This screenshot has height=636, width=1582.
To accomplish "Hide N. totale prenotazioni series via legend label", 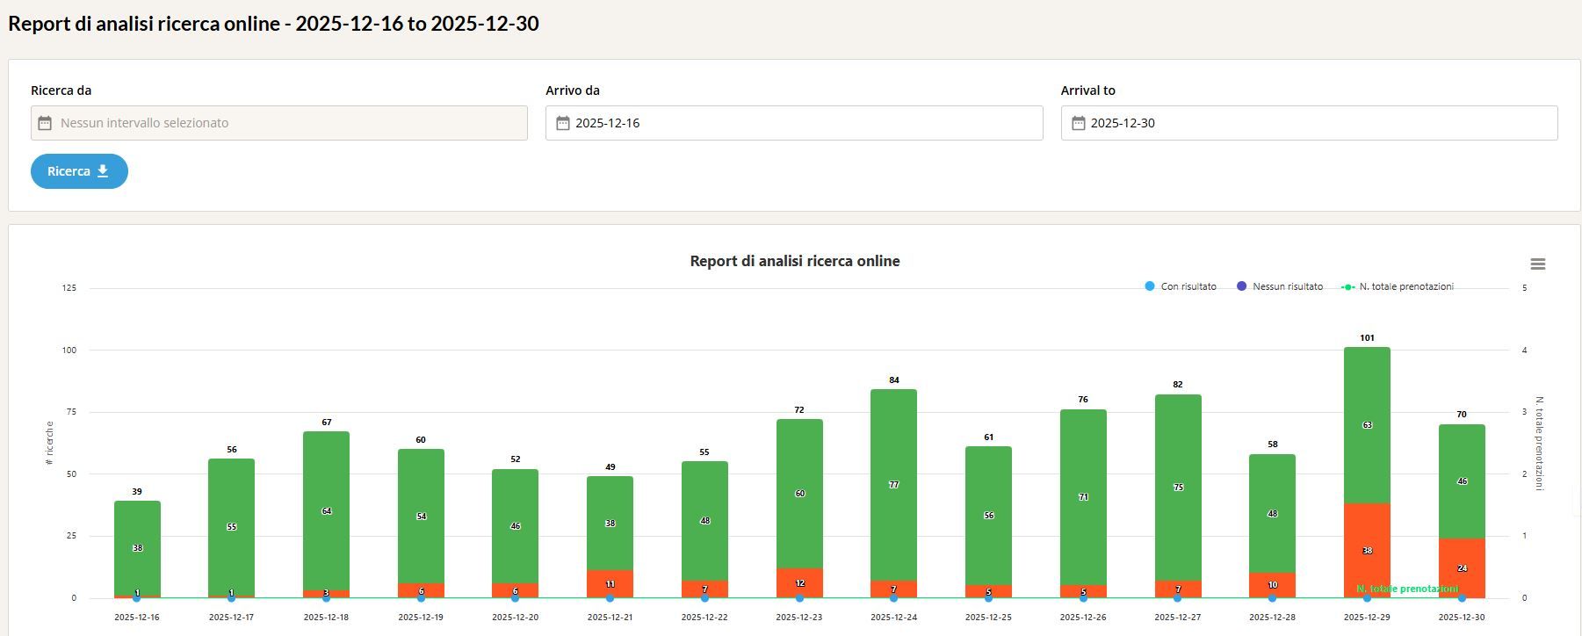I will click(1405, 286).
